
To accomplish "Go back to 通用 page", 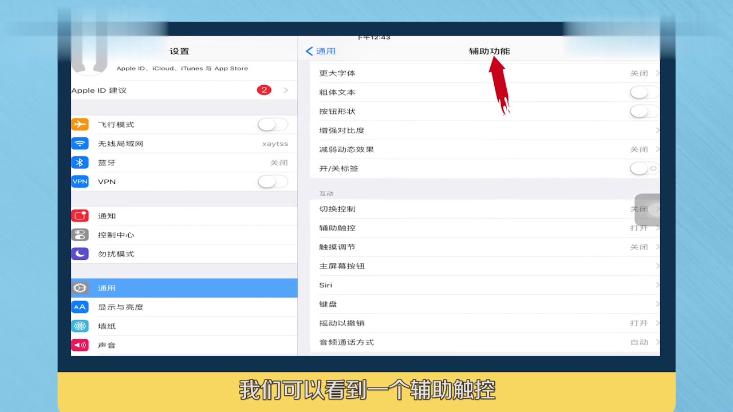I will (x=321, y=51).
